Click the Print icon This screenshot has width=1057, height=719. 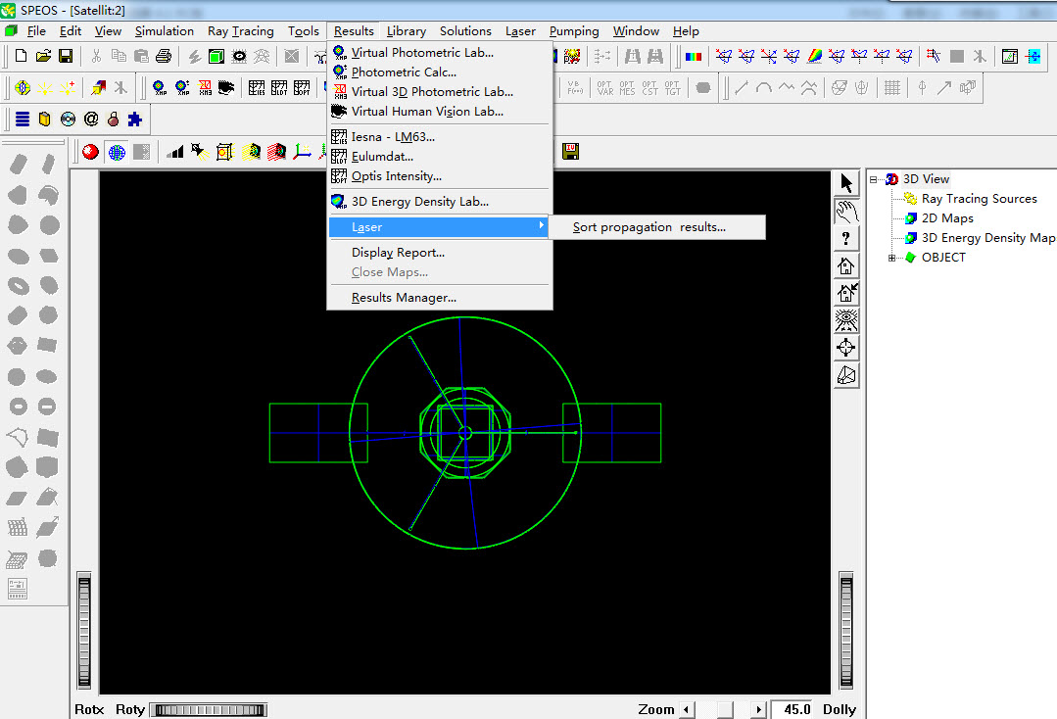[x=164, y=56]
